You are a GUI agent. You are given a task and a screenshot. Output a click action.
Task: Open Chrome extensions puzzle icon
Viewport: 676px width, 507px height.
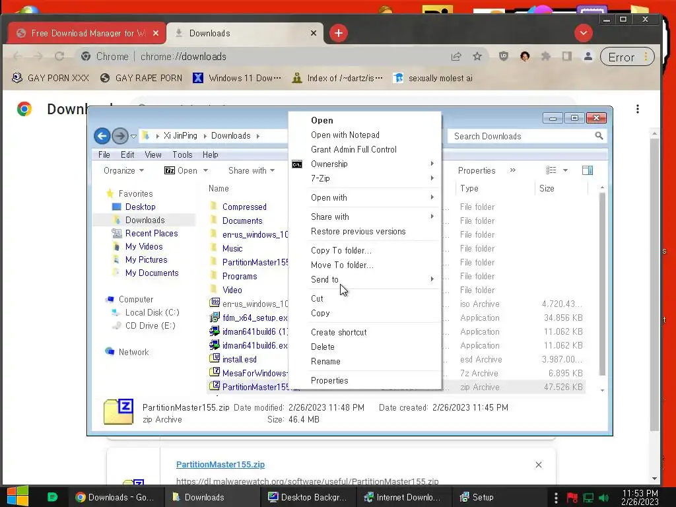[x=546, y=57]
